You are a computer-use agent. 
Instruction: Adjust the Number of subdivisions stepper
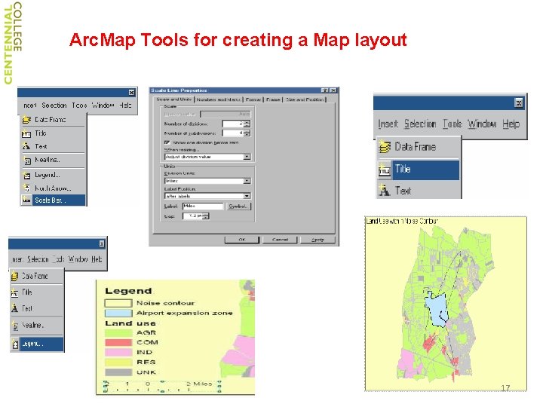247,133
